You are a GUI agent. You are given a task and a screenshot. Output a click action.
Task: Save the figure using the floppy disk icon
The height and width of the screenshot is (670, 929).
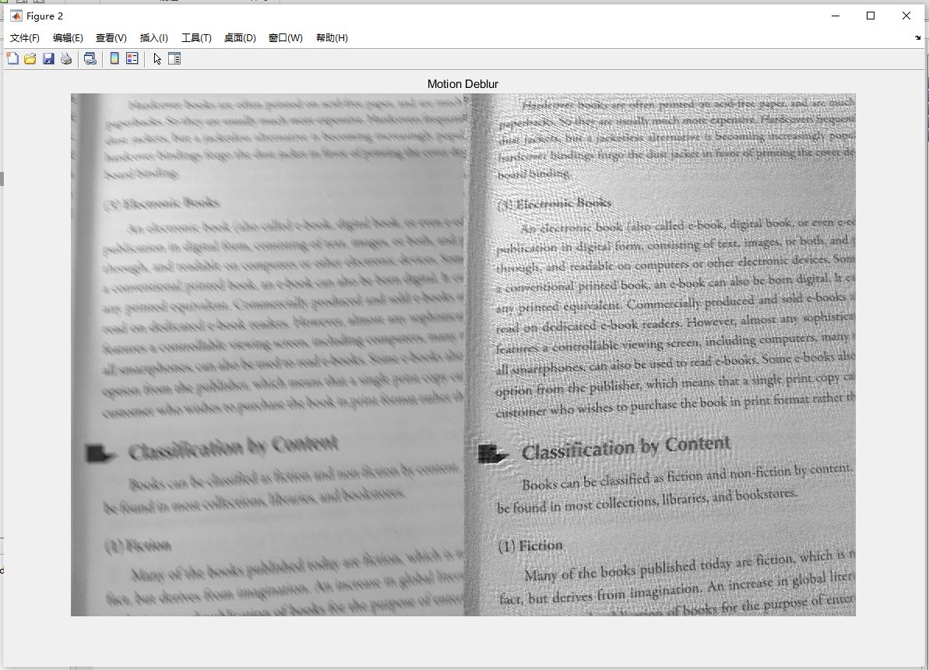click(48, 58)
